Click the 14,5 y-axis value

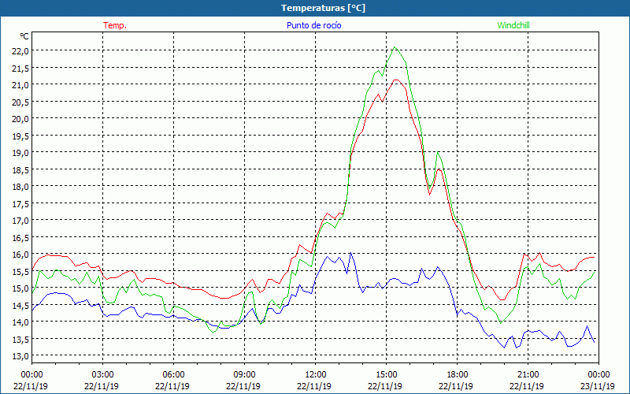pyautogui.click(x=20, y=306)
